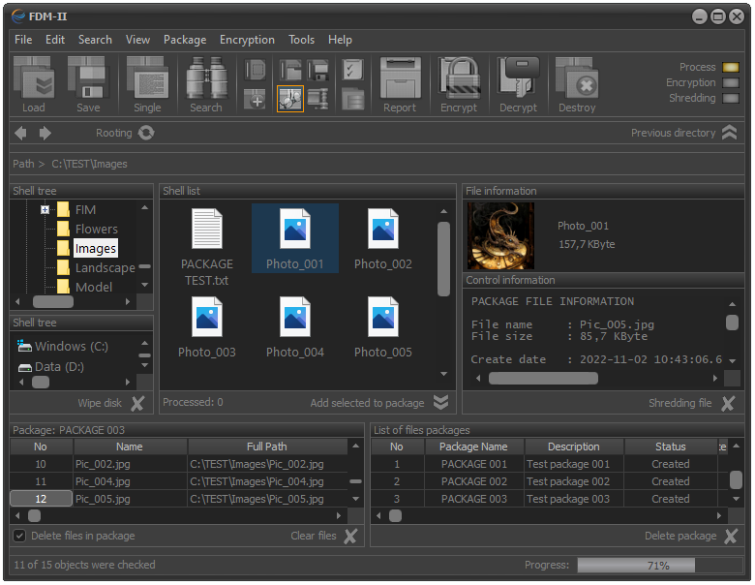Select the Windows (C:) drive

click(x=72, y=347)
